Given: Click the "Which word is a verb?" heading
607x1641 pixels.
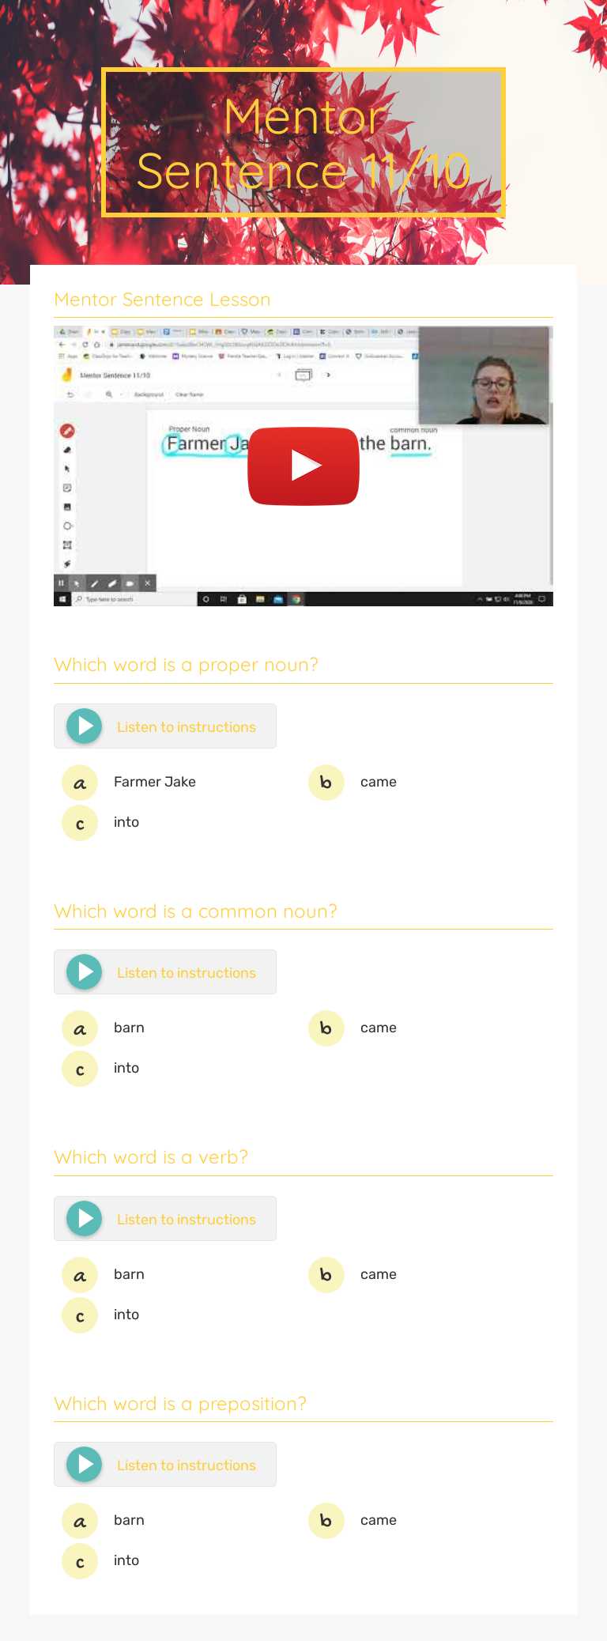Looking at the screenshot, I should click(151, 1157).
